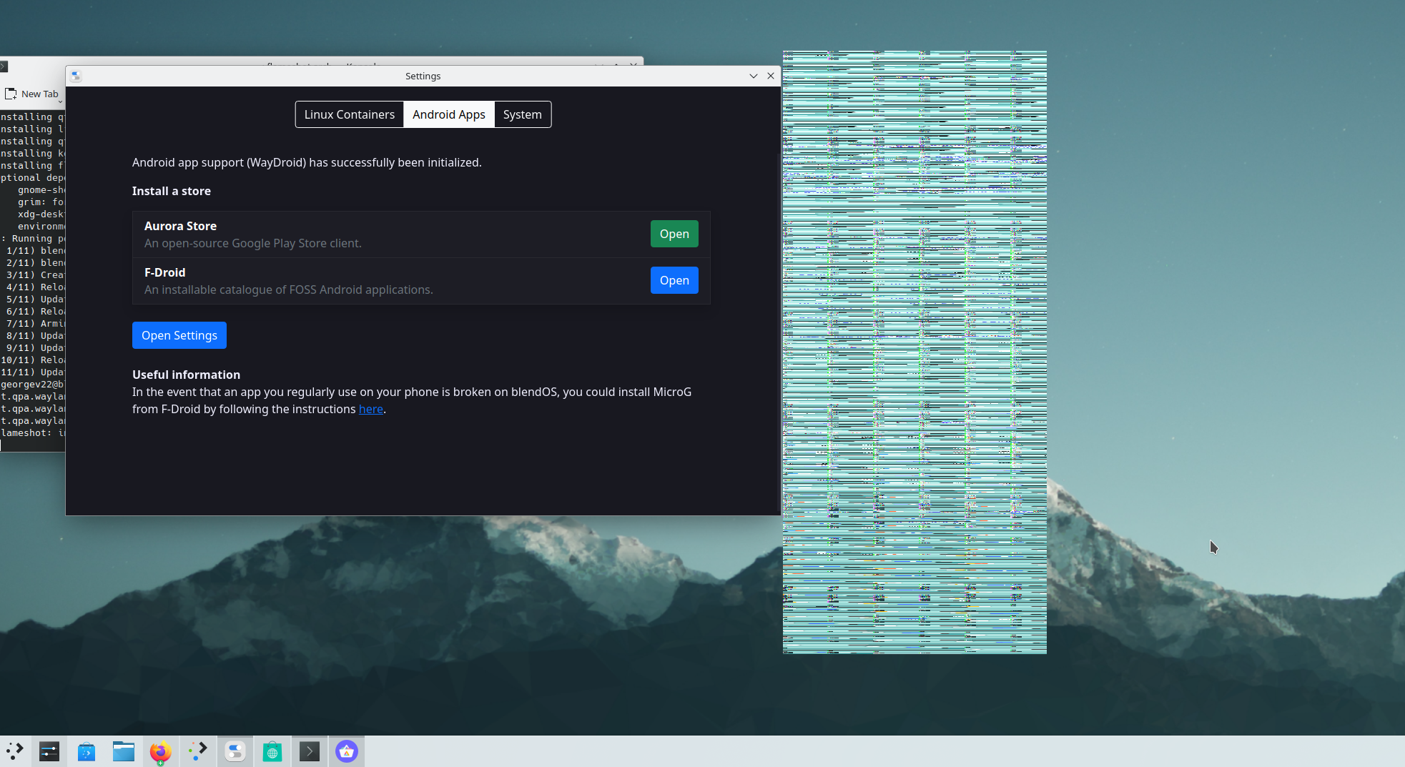The height and width of the screenshot is (767, 1405).
Task: Switch to the Konsole terminal window
Action: pos(310,751)
